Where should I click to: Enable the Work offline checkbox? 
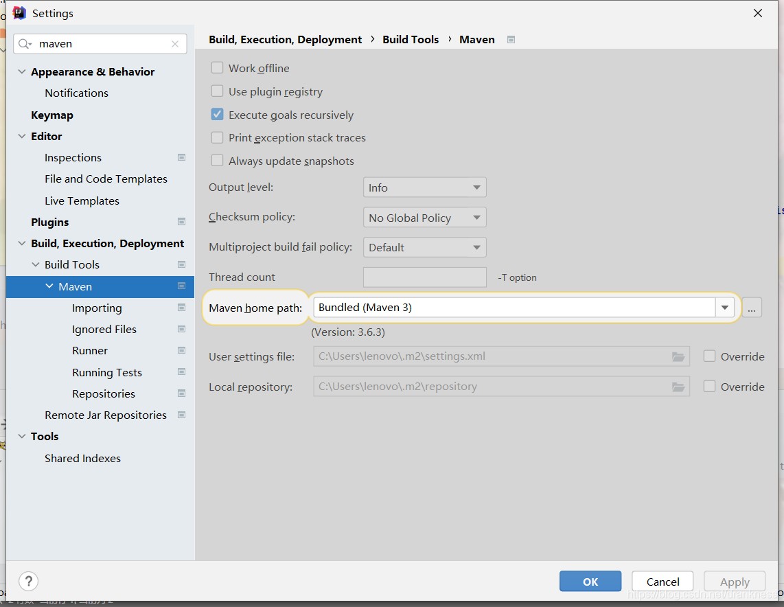[x=217, y=67]
